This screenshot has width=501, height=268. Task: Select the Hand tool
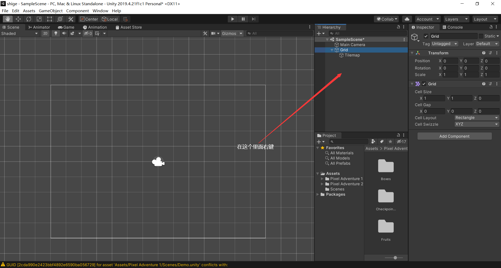[8, 19]
